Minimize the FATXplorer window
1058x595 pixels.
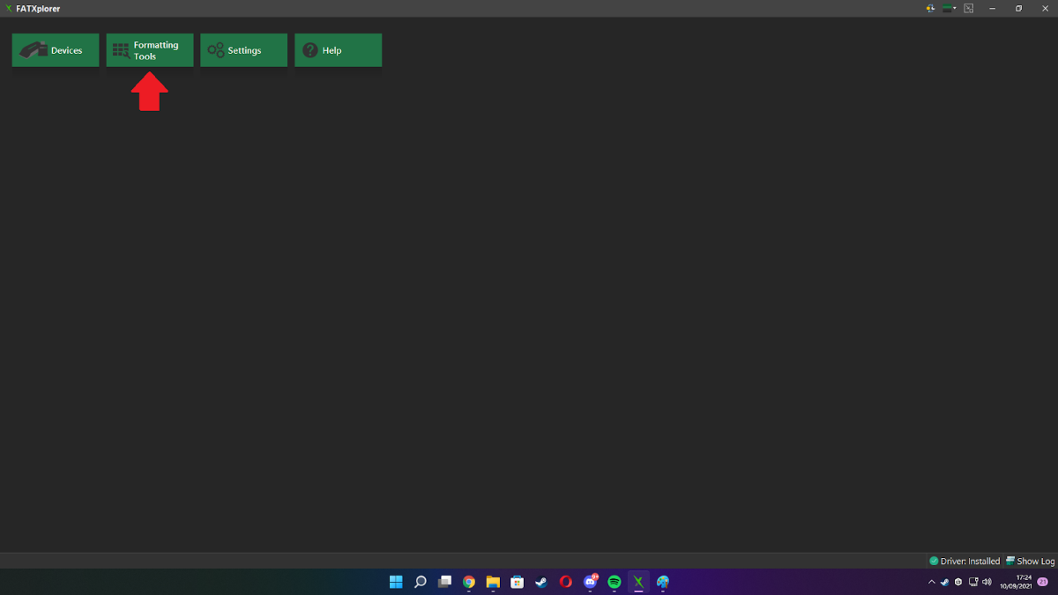(994, 8)
